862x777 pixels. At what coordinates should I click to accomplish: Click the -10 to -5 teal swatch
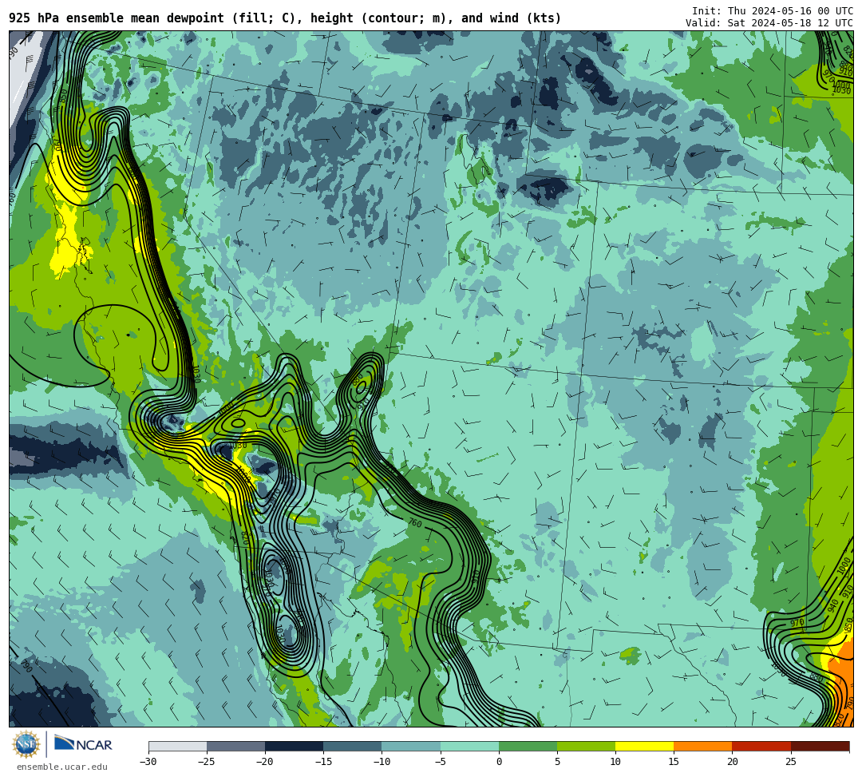tap(411, 746)
